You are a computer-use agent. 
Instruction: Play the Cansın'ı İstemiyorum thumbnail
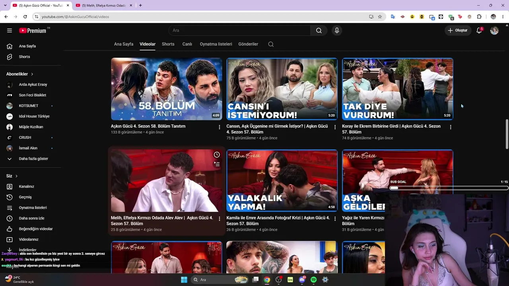coord(282,89)
